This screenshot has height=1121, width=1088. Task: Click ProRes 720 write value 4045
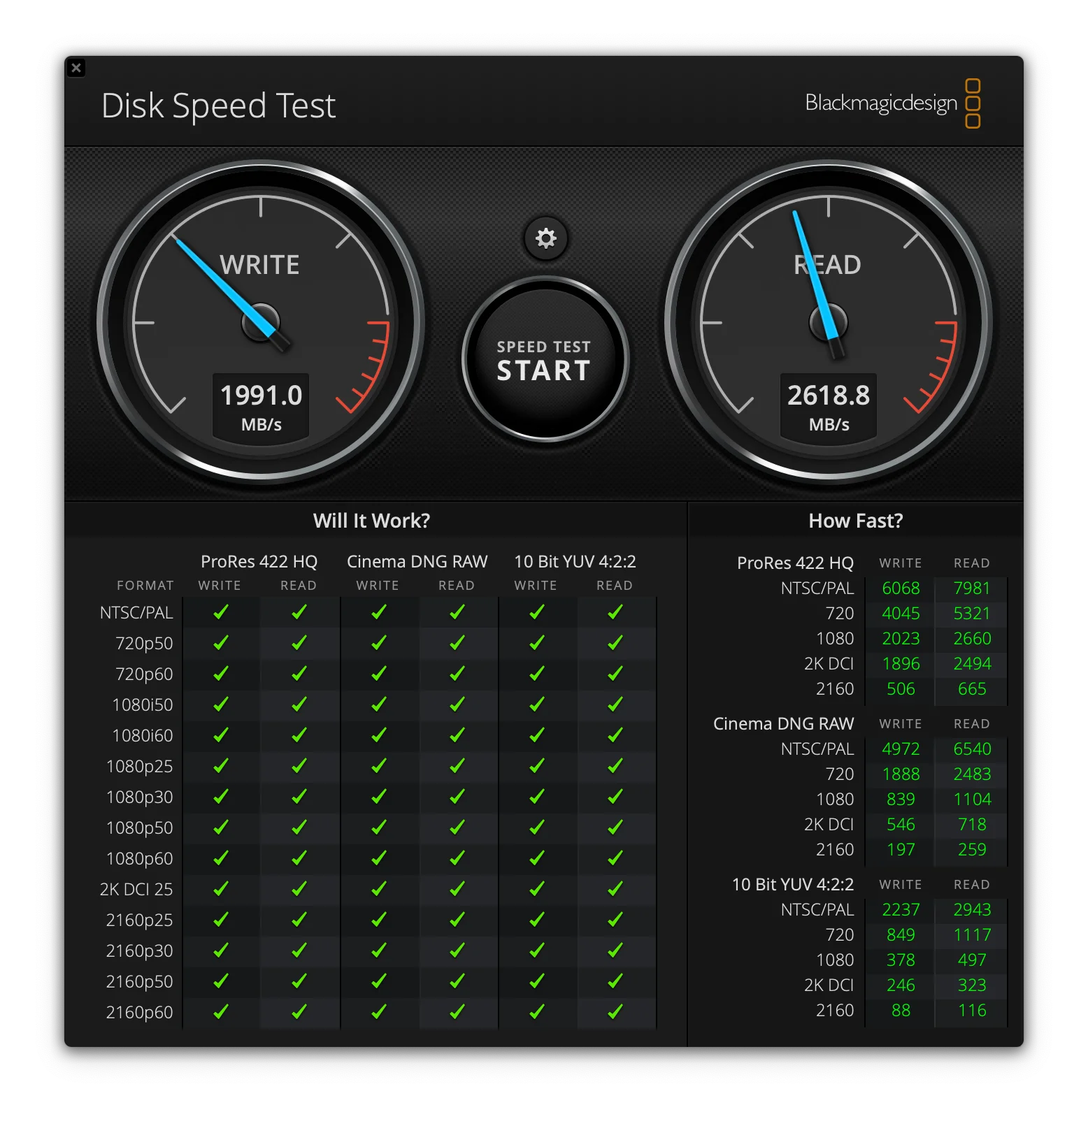(x=901, y=614)
